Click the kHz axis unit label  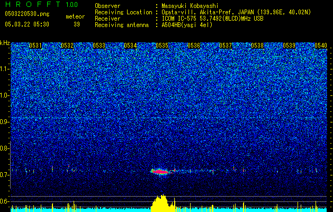coord(5,43)
